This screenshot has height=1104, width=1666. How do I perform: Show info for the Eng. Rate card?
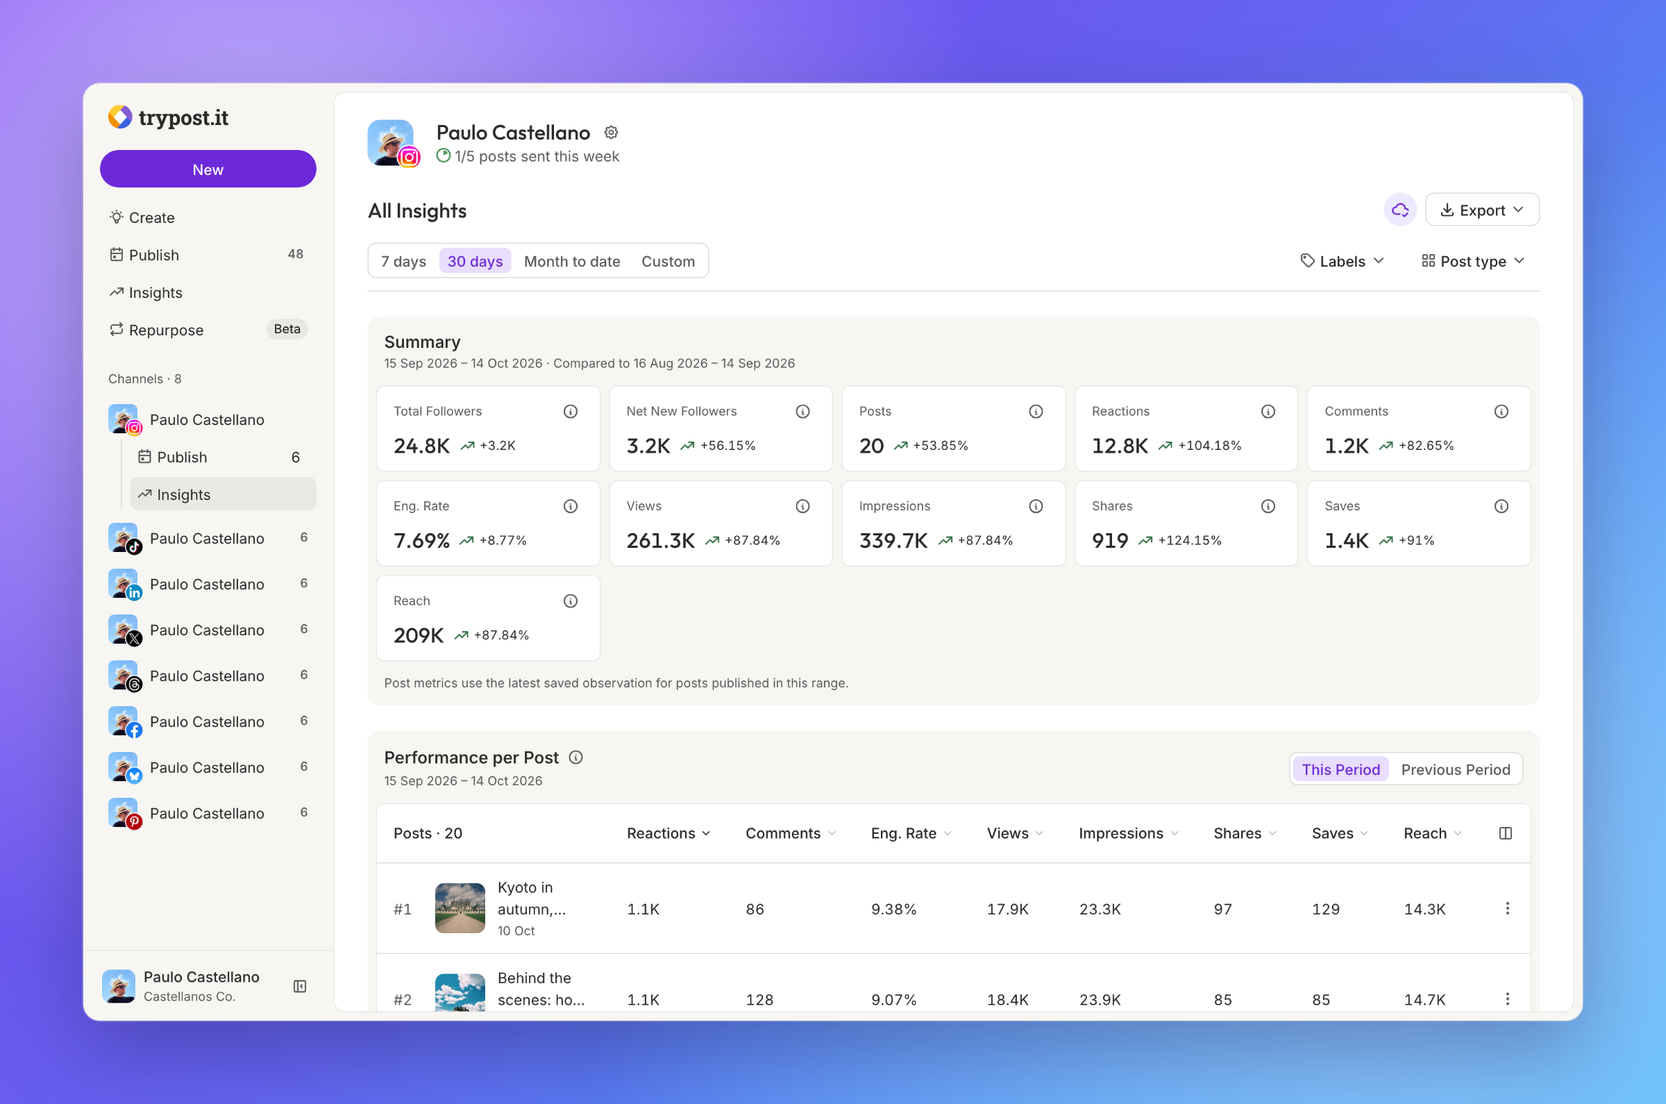click(x=571, y=506)
